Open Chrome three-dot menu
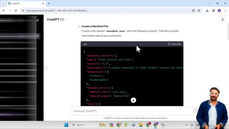This screenshot has width=229, height=129. point(225,10)
